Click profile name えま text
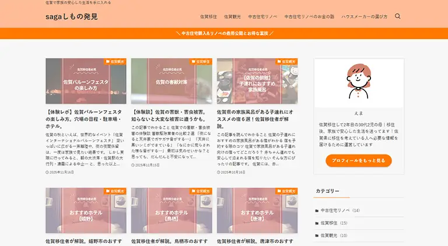448x246 pixels. [x=359, y=113]
